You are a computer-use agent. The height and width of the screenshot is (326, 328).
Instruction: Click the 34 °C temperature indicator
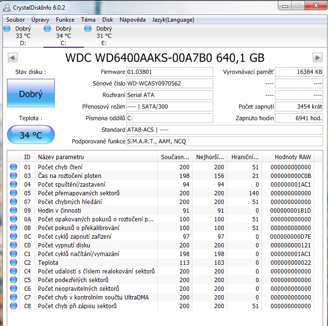point(31,135)
